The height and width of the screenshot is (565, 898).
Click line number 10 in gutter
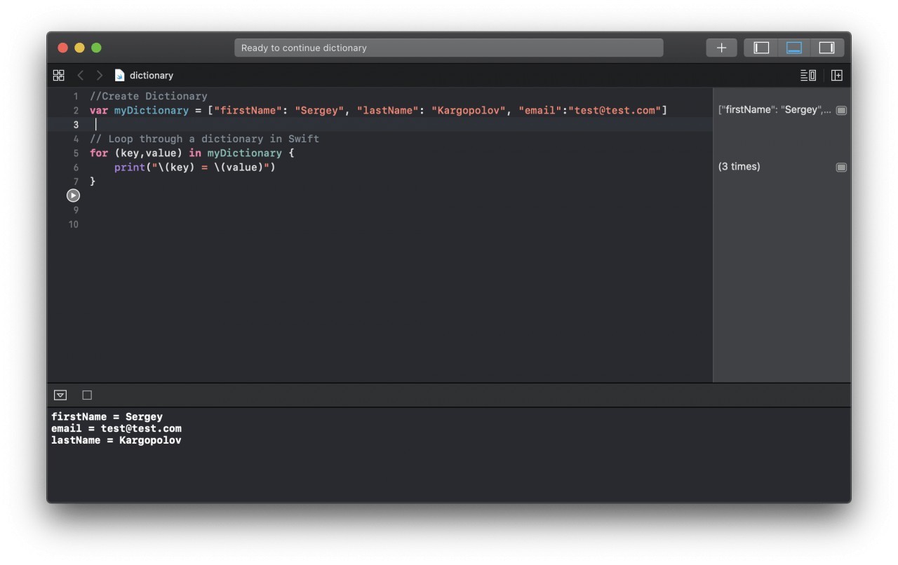coord(74,224)
